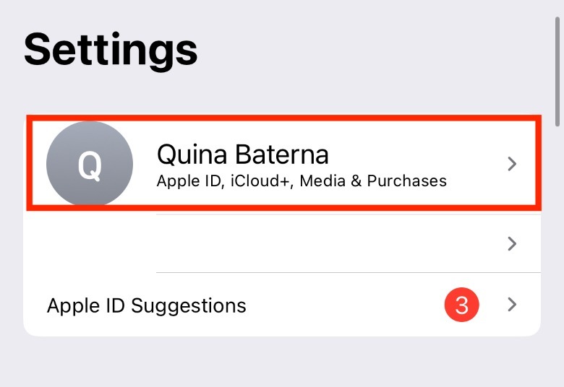The height and width of the screenshot is (387, 564).
Task: Expand the Apple ID Suggestions chevron
Action: coord(512,305)
